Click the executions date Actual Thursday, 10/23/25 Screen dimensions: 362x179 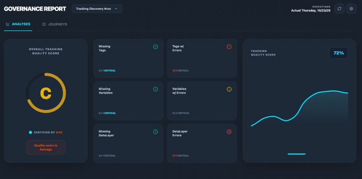tap(311, 11)
